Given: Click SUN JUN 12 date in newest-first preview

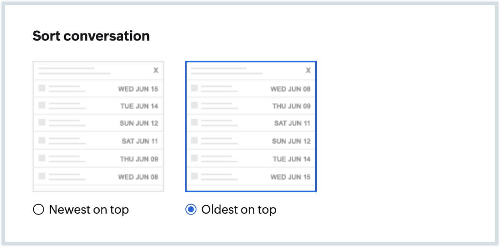Looking at the screenshot, I should coord(139,123).
